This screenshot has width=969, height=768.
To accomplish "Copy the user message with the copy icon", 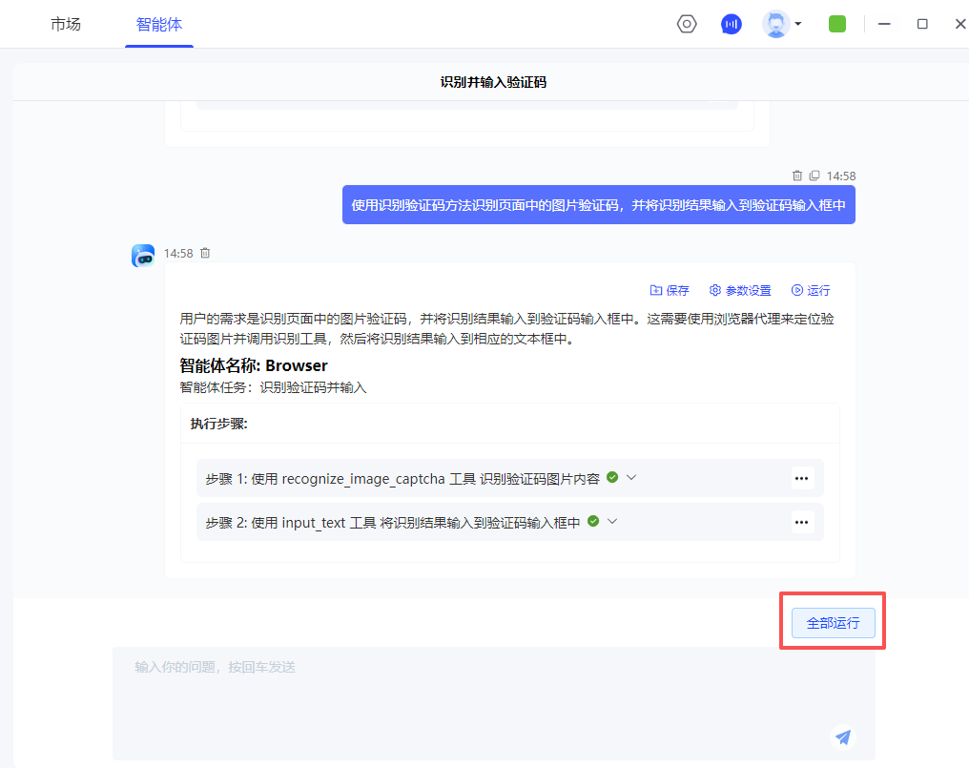I will 814,176.
